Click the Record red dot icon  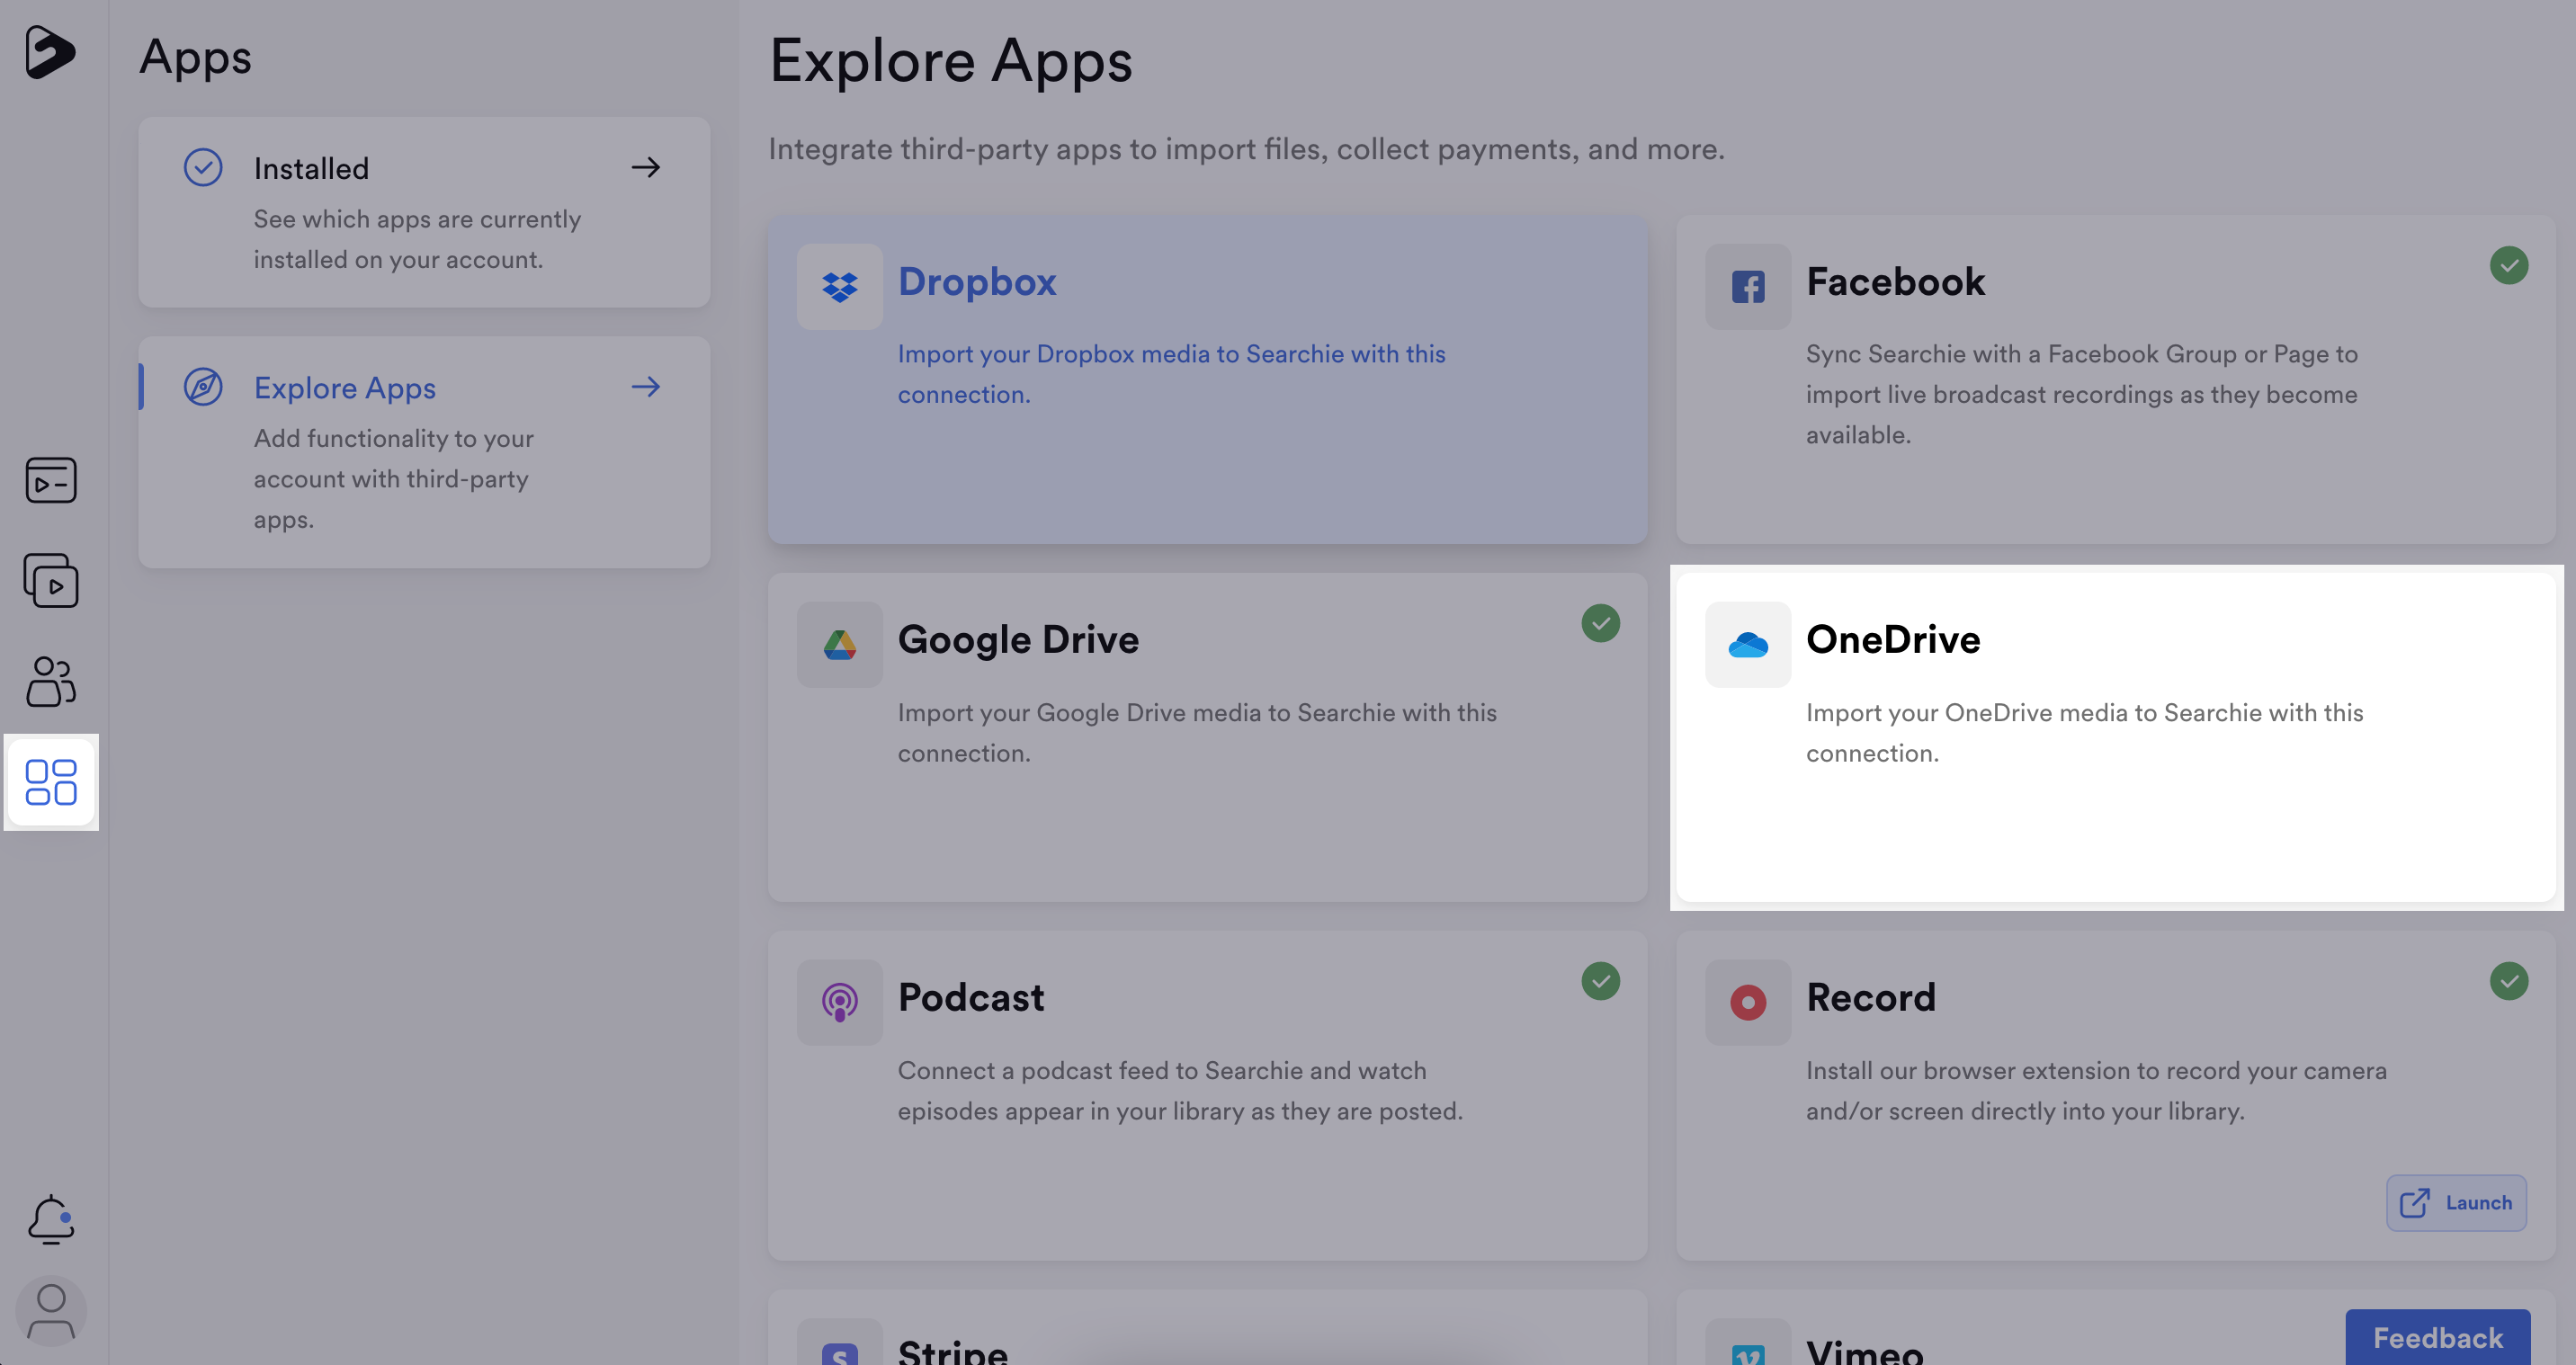(1748, 1003)
